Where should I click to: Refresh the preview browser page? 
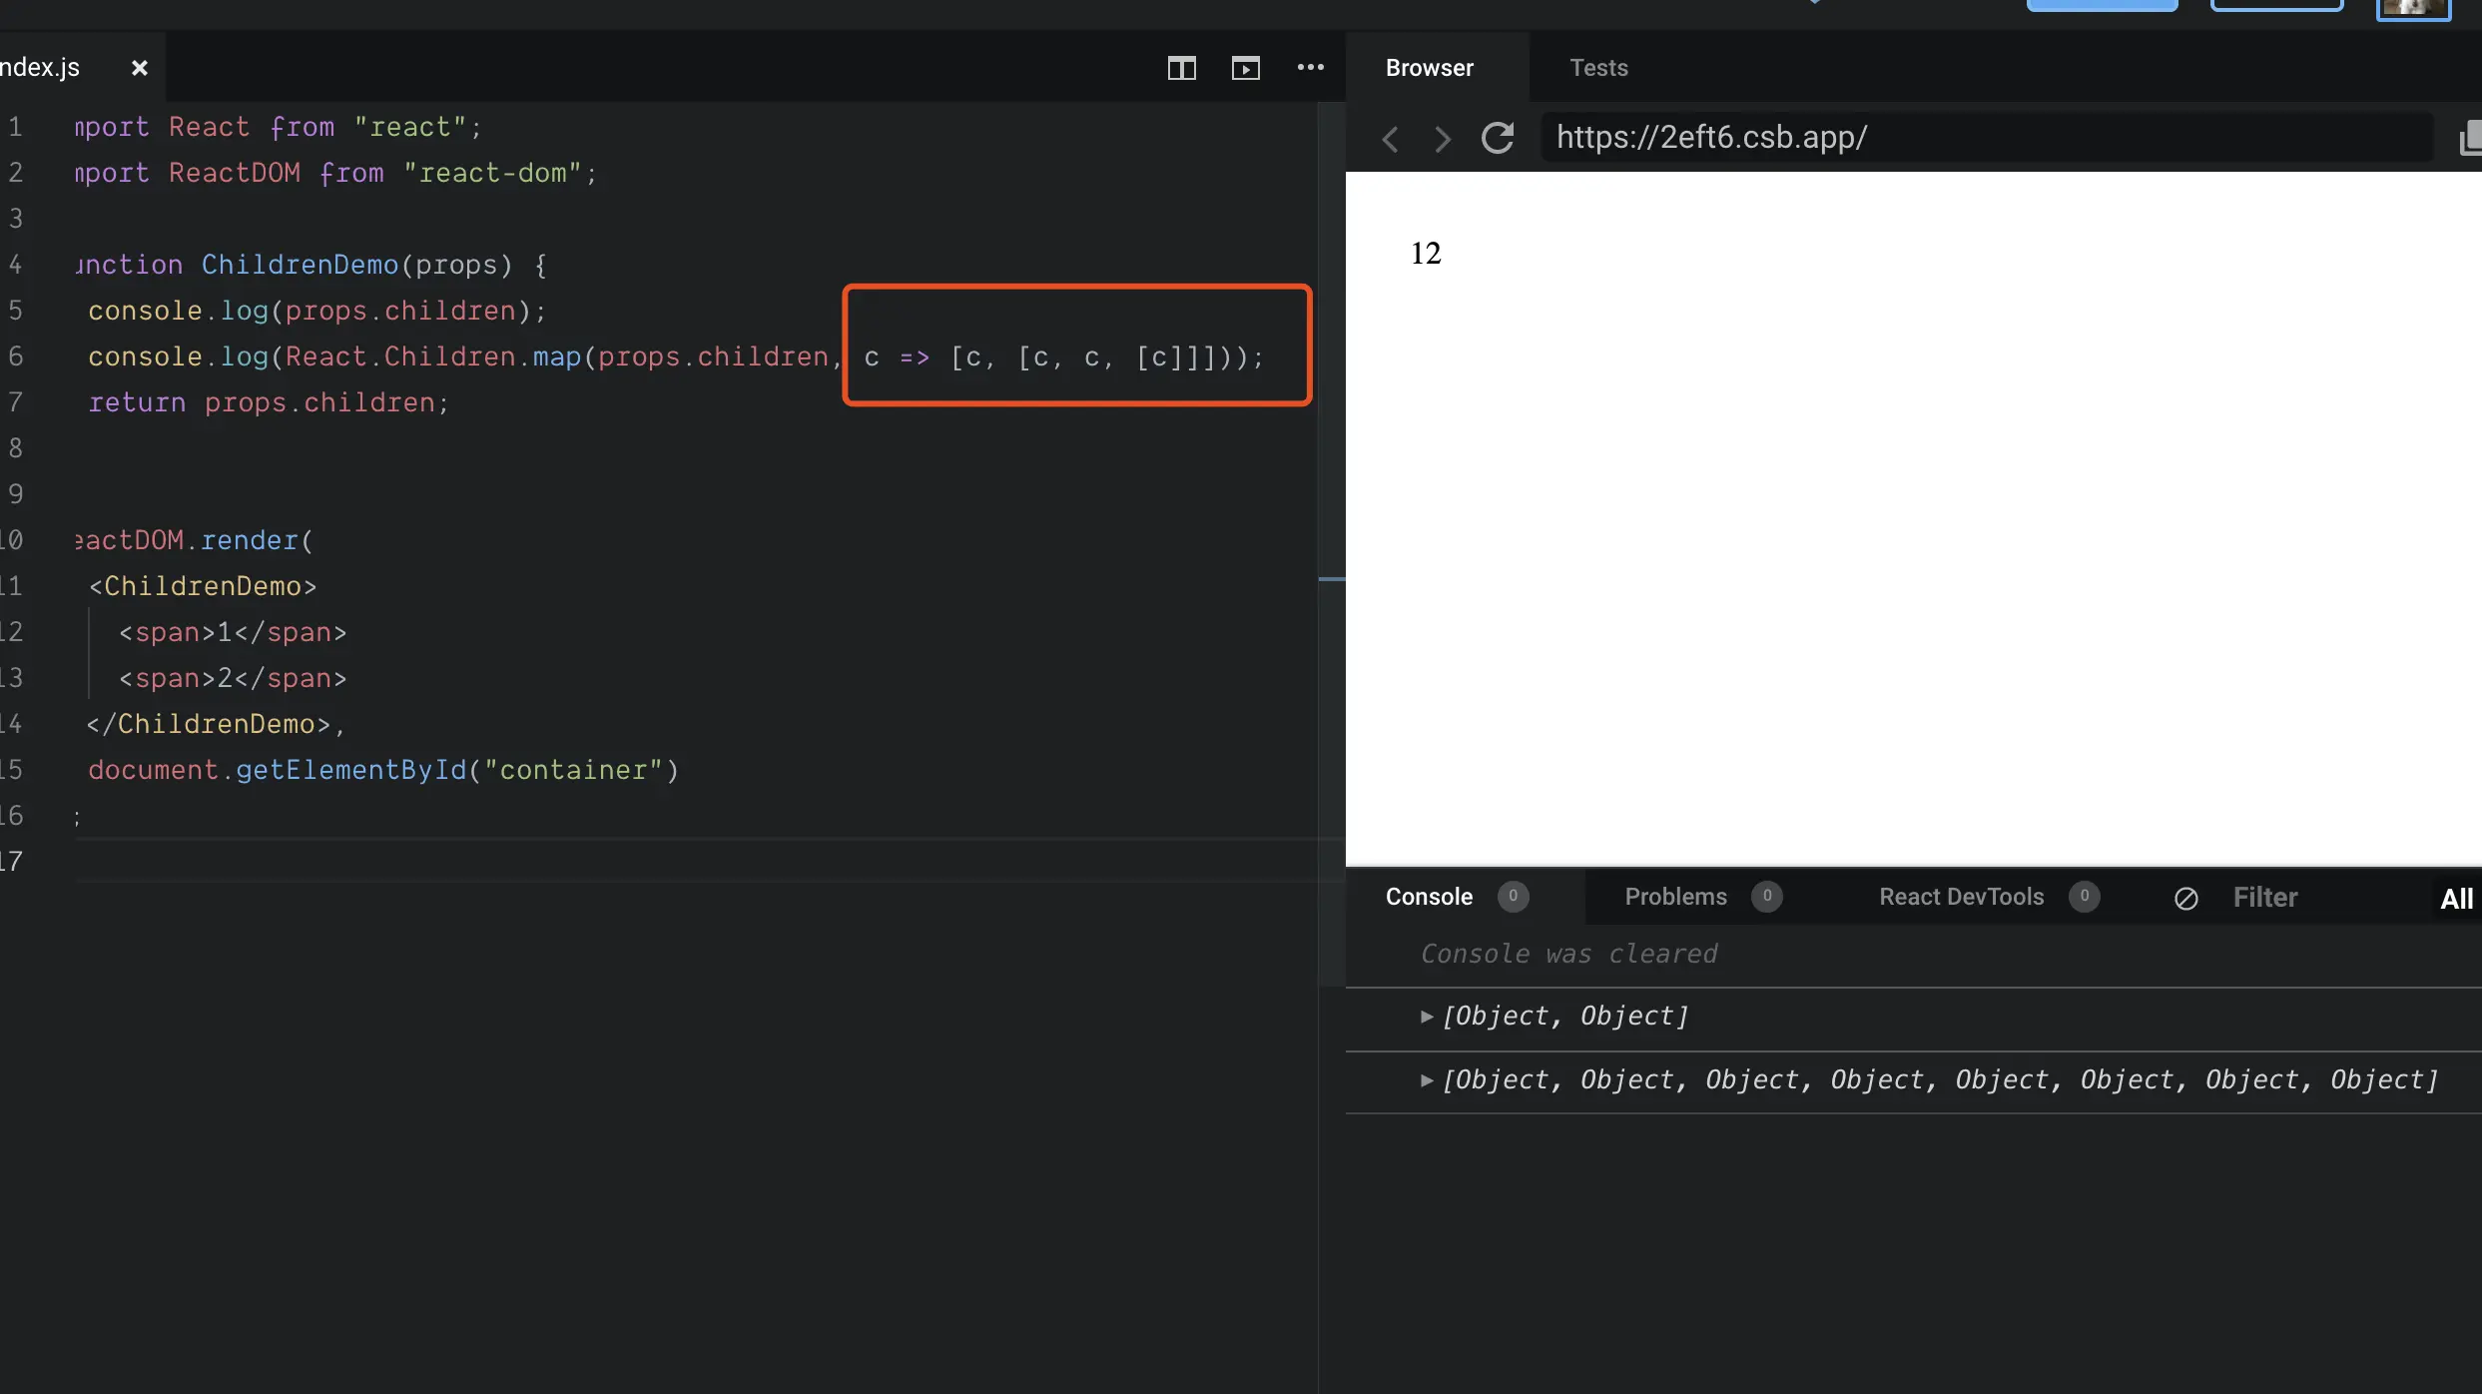pos(1497,138)
